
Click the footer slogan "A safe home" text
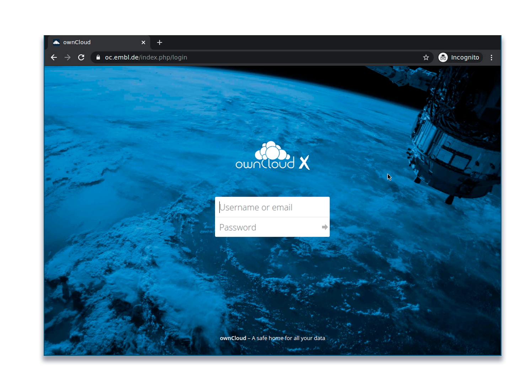click(288, 338)
